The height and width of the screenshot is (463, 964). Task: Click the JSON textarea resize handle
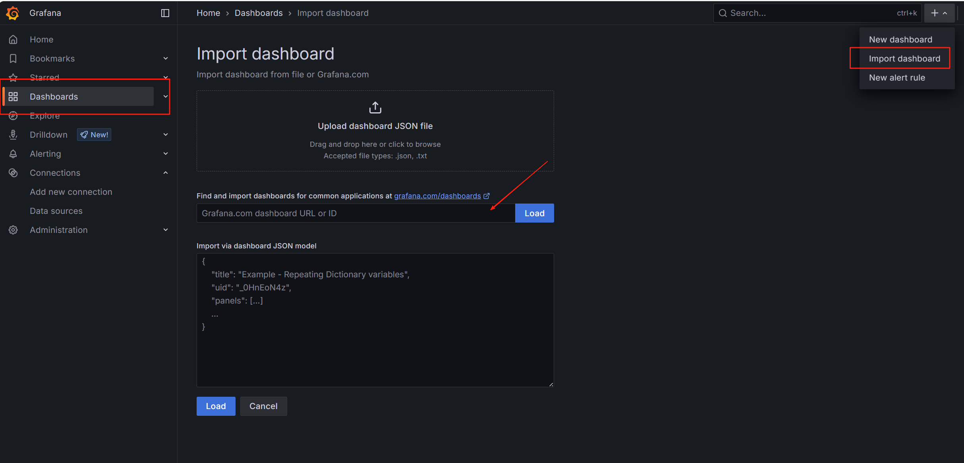coord(551,384)
